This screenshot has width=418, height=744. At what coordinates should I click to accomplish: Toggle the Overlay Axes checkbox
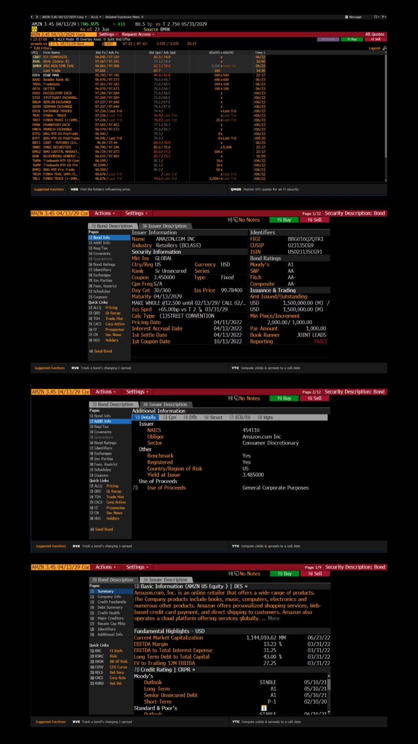coord(77,39)
